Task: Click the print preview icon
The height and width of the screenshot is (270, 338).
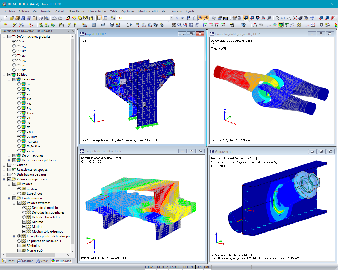Action: (x=46, y=18)
